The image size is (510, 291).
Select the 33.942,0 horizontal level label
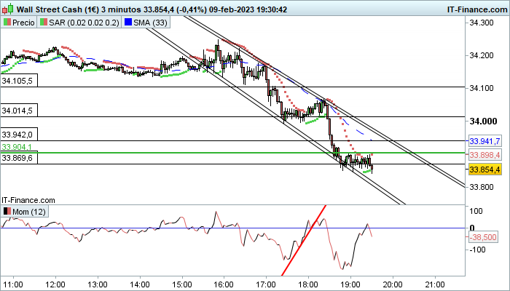(19, 134)
